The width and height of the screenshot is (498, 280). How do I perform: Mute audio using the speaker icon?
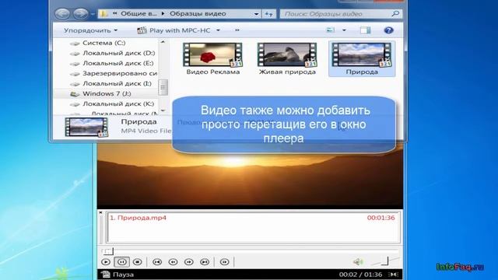point(358,262)
